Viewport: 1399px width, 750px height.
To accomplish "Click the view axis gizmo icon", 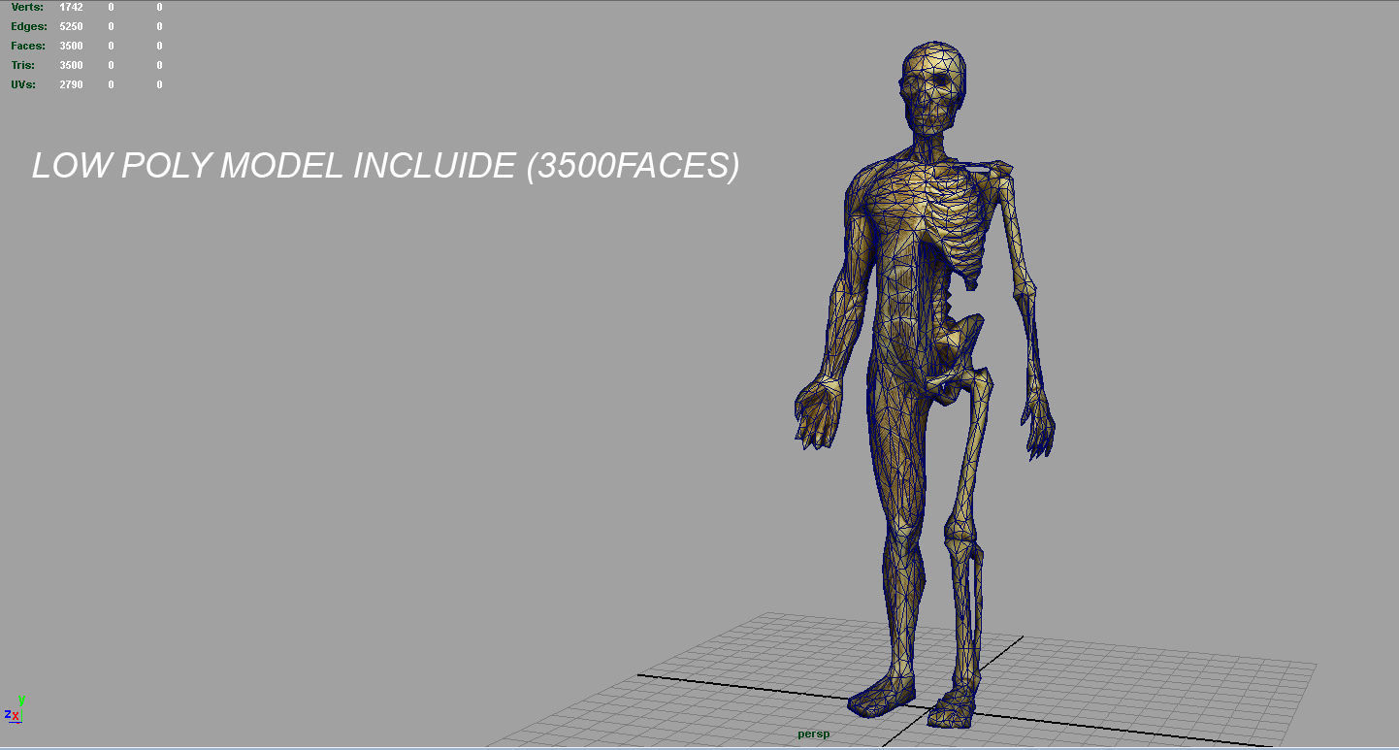I will (15, 710).
